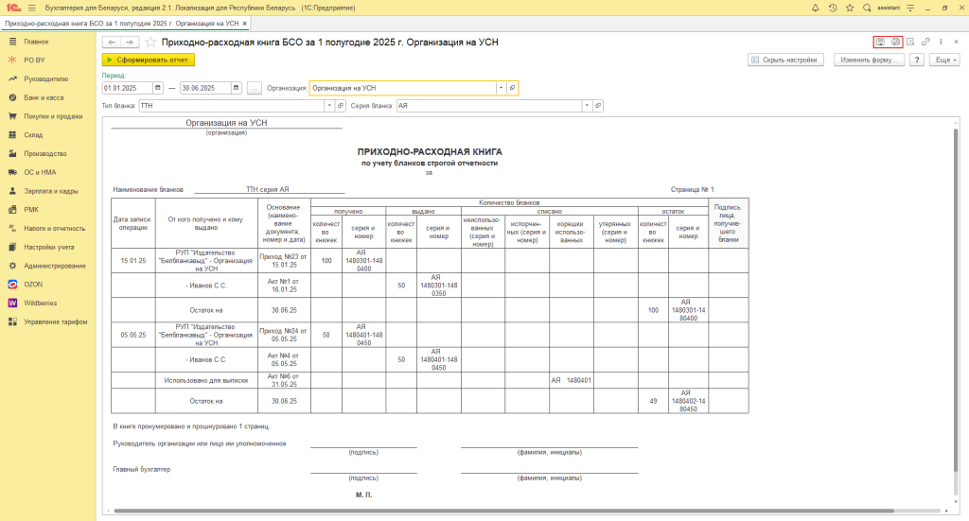Open the three-dot more actions icon
Viewport: 969px width, 521px height.
[x=941, y=42]
